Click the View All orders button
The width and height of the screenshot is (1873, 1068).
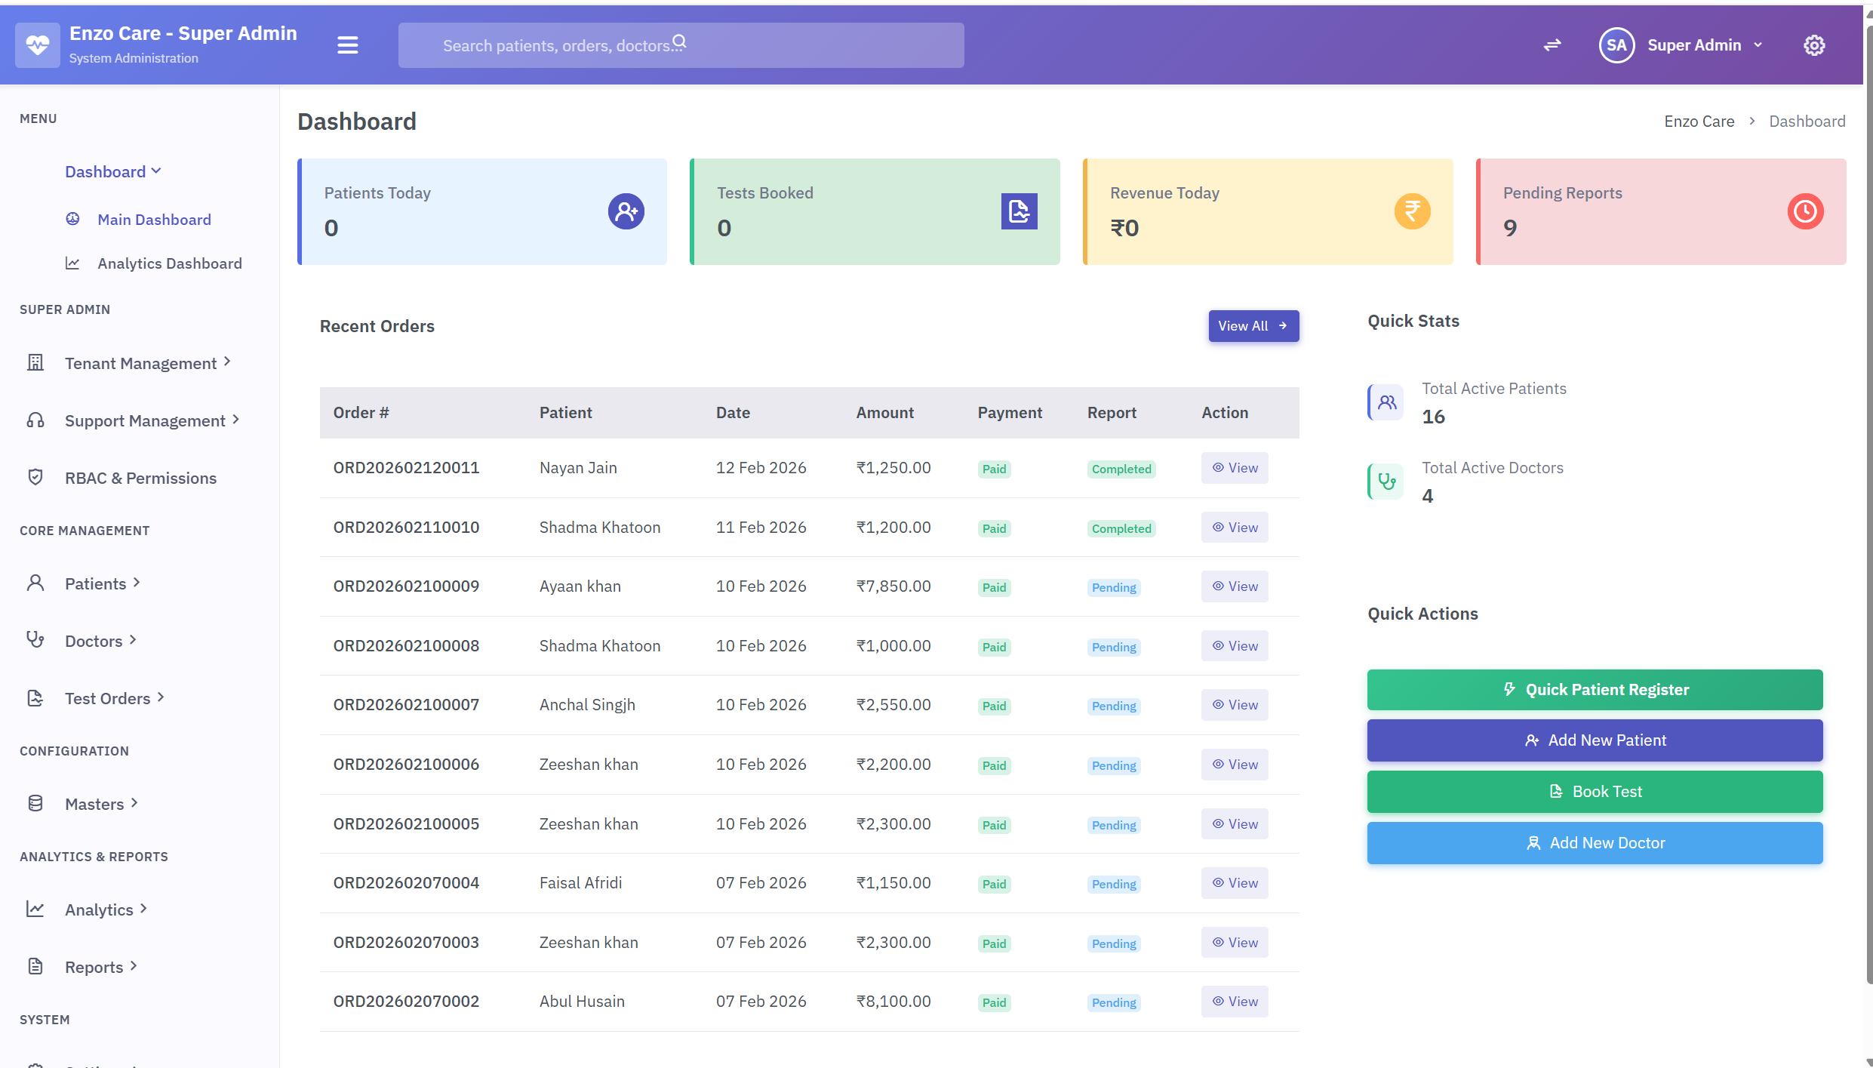click(x=1253, y=325)
